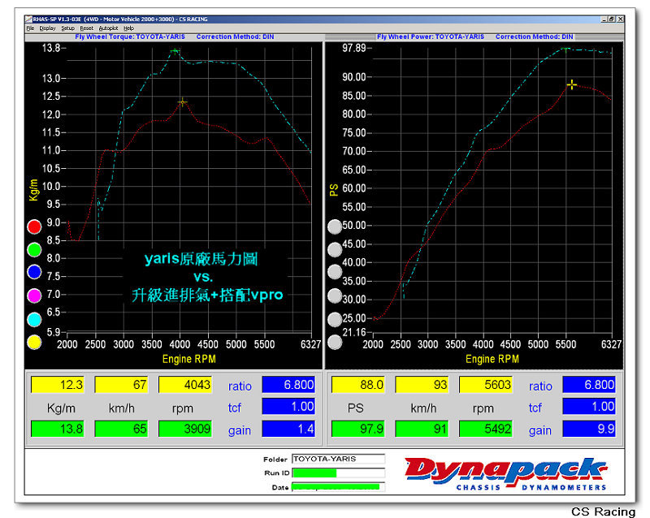650x518 pixels.
Task: Click the blue torque gain value 1.4
Action: click(x=288, y=429)
